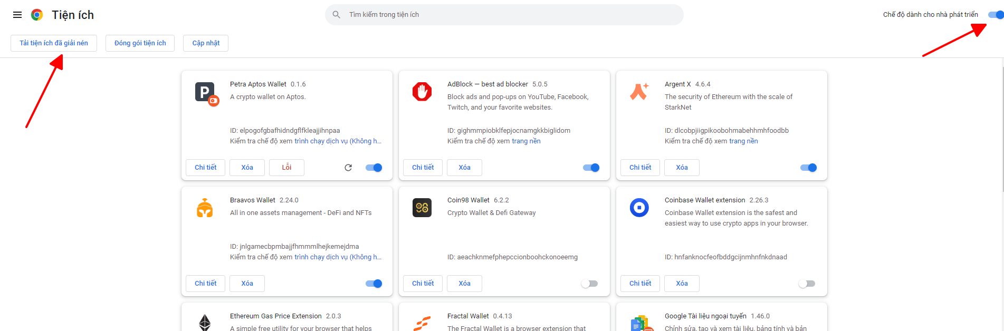Click the Chrome logo icon

pos(37,15)
